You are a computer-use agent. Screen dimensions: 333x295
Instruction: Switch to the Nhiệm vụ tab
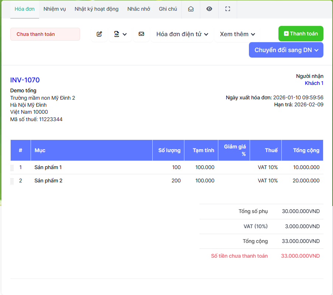pyautogui.click(x=55, y=9)
